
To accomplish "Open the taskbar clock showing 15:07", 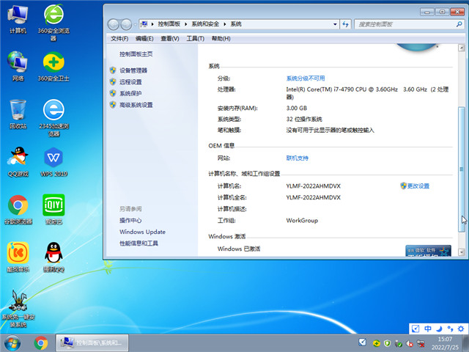I will click(445, 343).
